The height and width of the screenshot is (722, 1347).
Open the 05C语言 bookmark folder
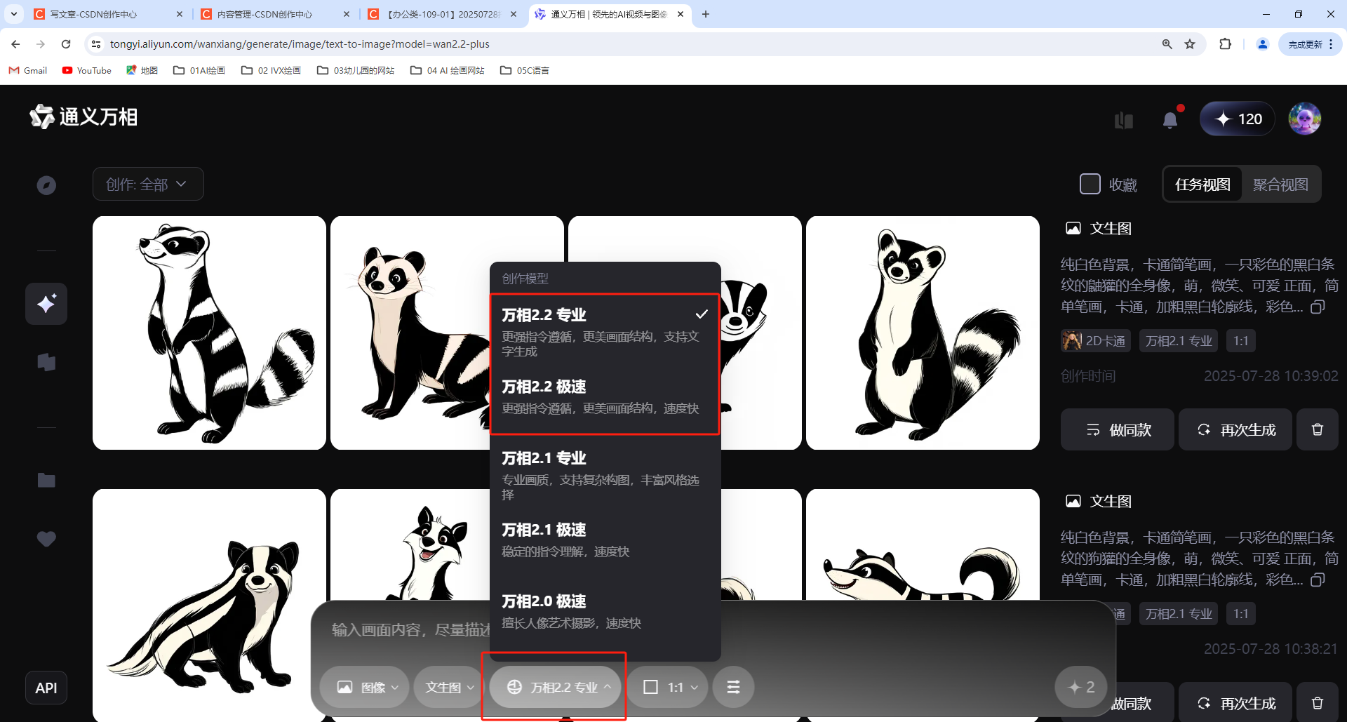[525, 70]
